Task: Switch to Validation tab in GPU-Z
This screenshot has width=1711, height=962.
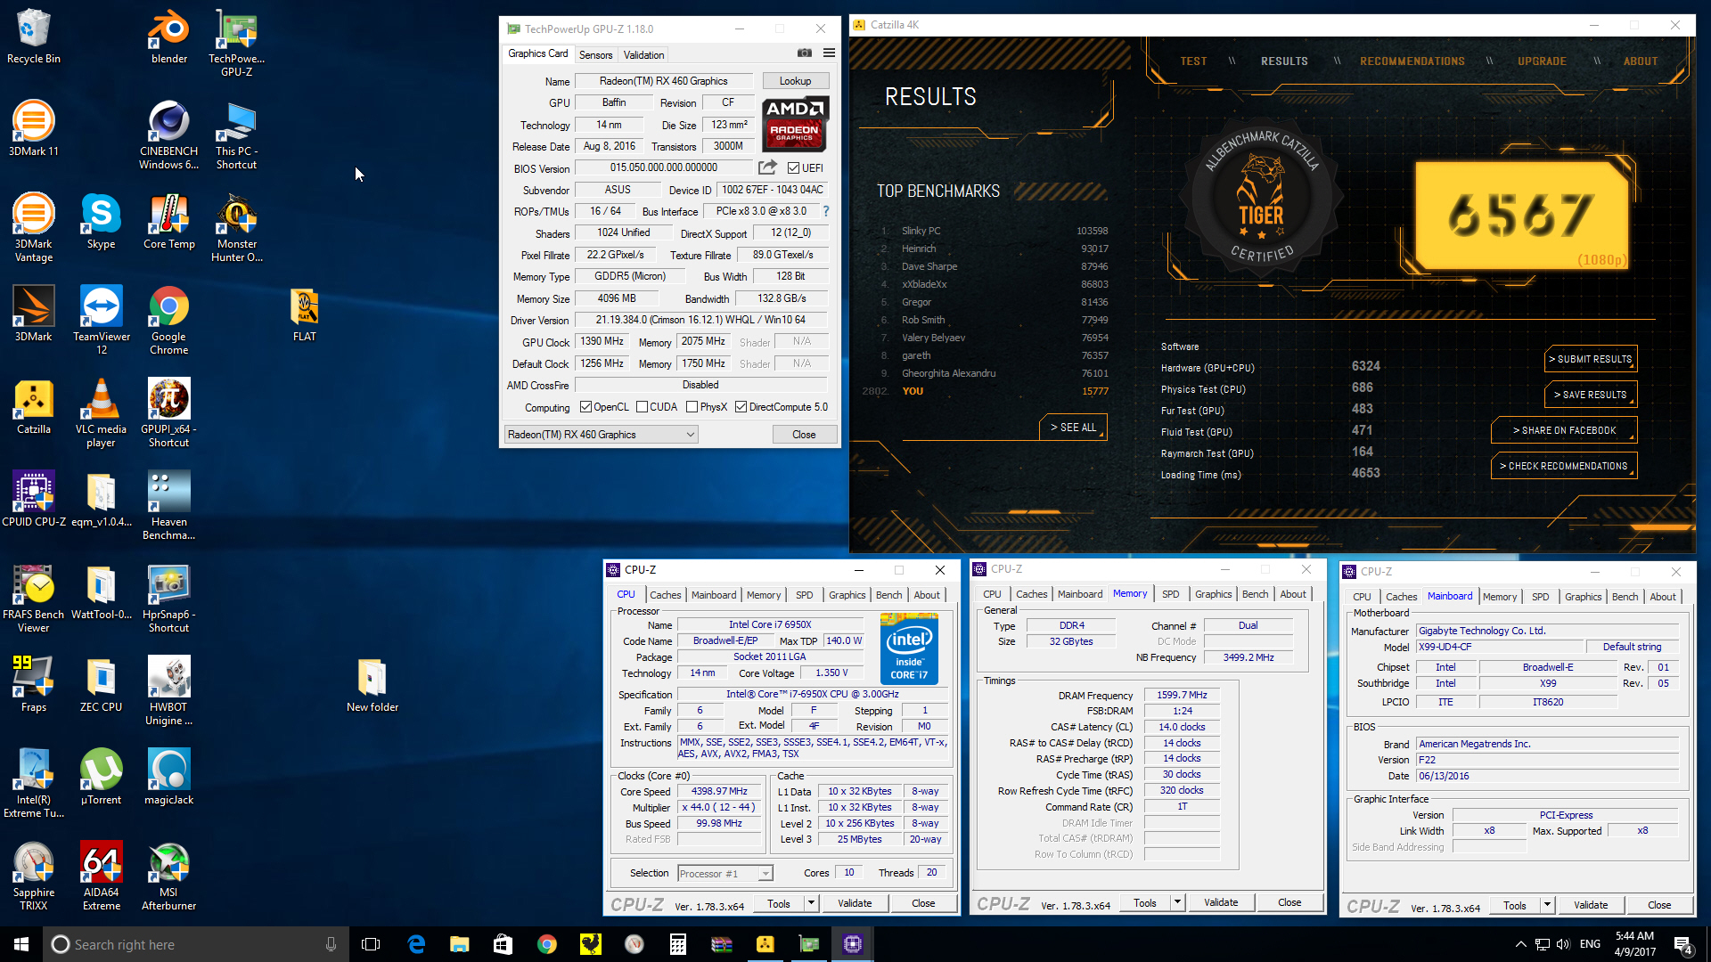Action: [x=643, y=55]
